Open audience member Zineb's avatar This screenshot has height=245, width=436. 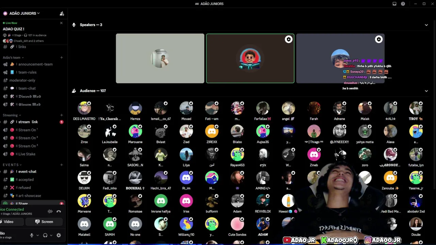coord(314,155)
